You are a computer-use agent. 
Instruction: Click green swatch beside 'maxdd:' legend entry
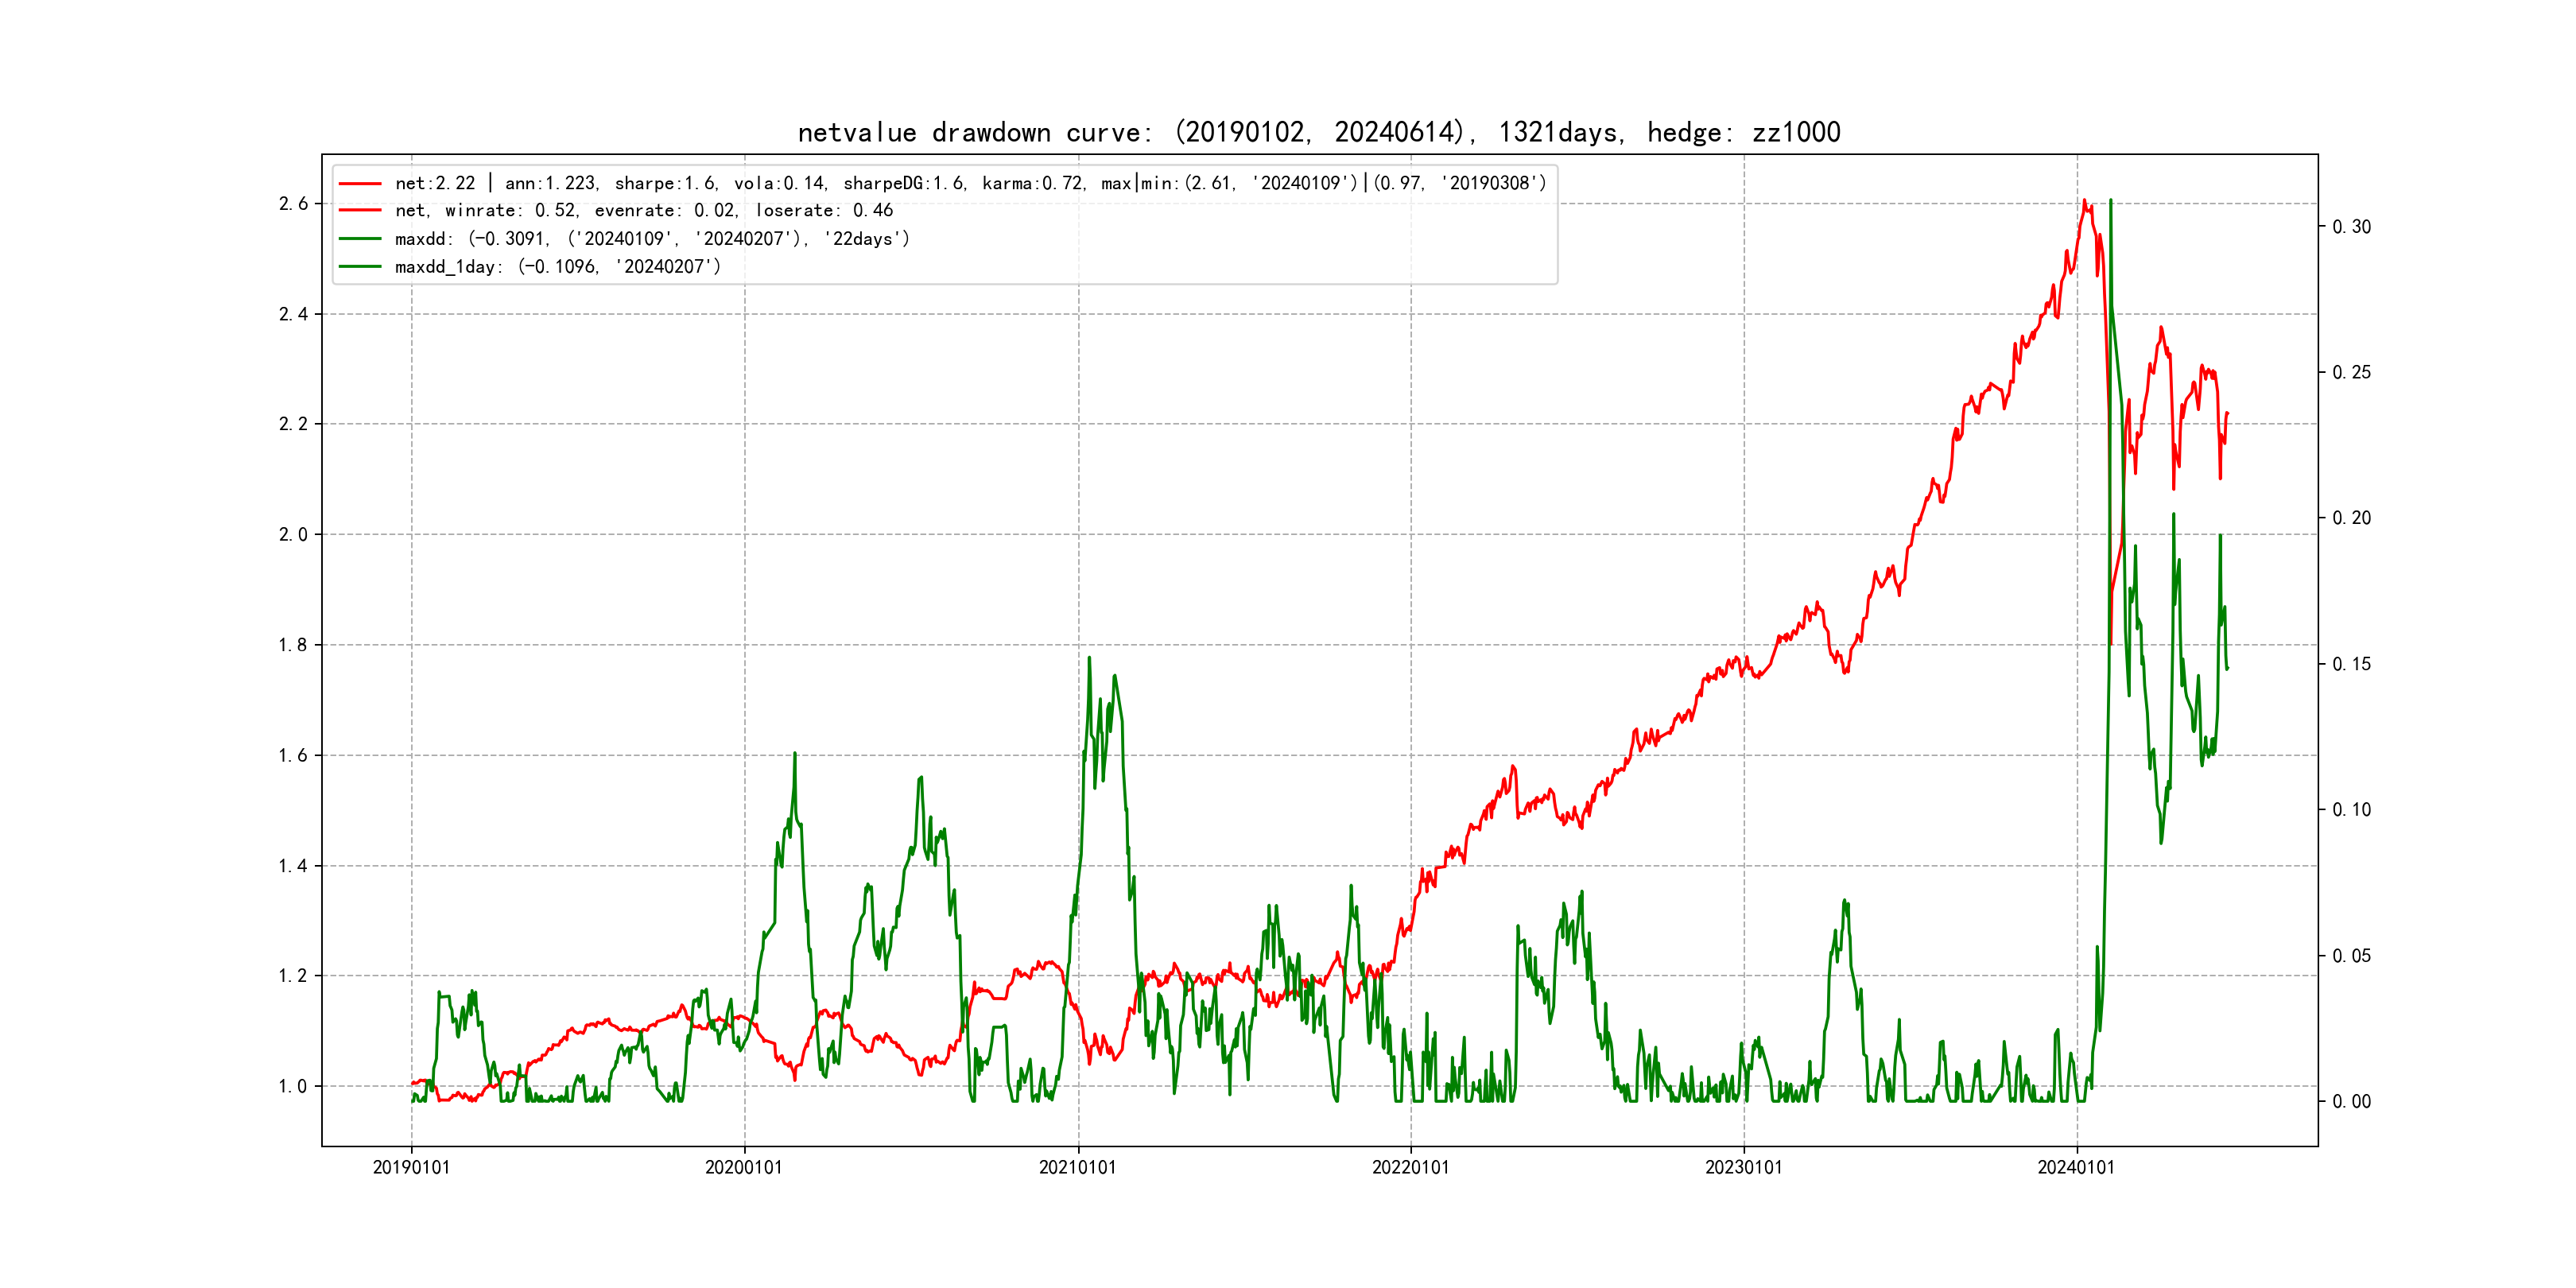point(360,238)
